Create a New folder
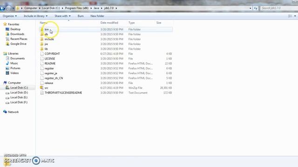Screen dimensions: 298x167 tap(97, 16)
